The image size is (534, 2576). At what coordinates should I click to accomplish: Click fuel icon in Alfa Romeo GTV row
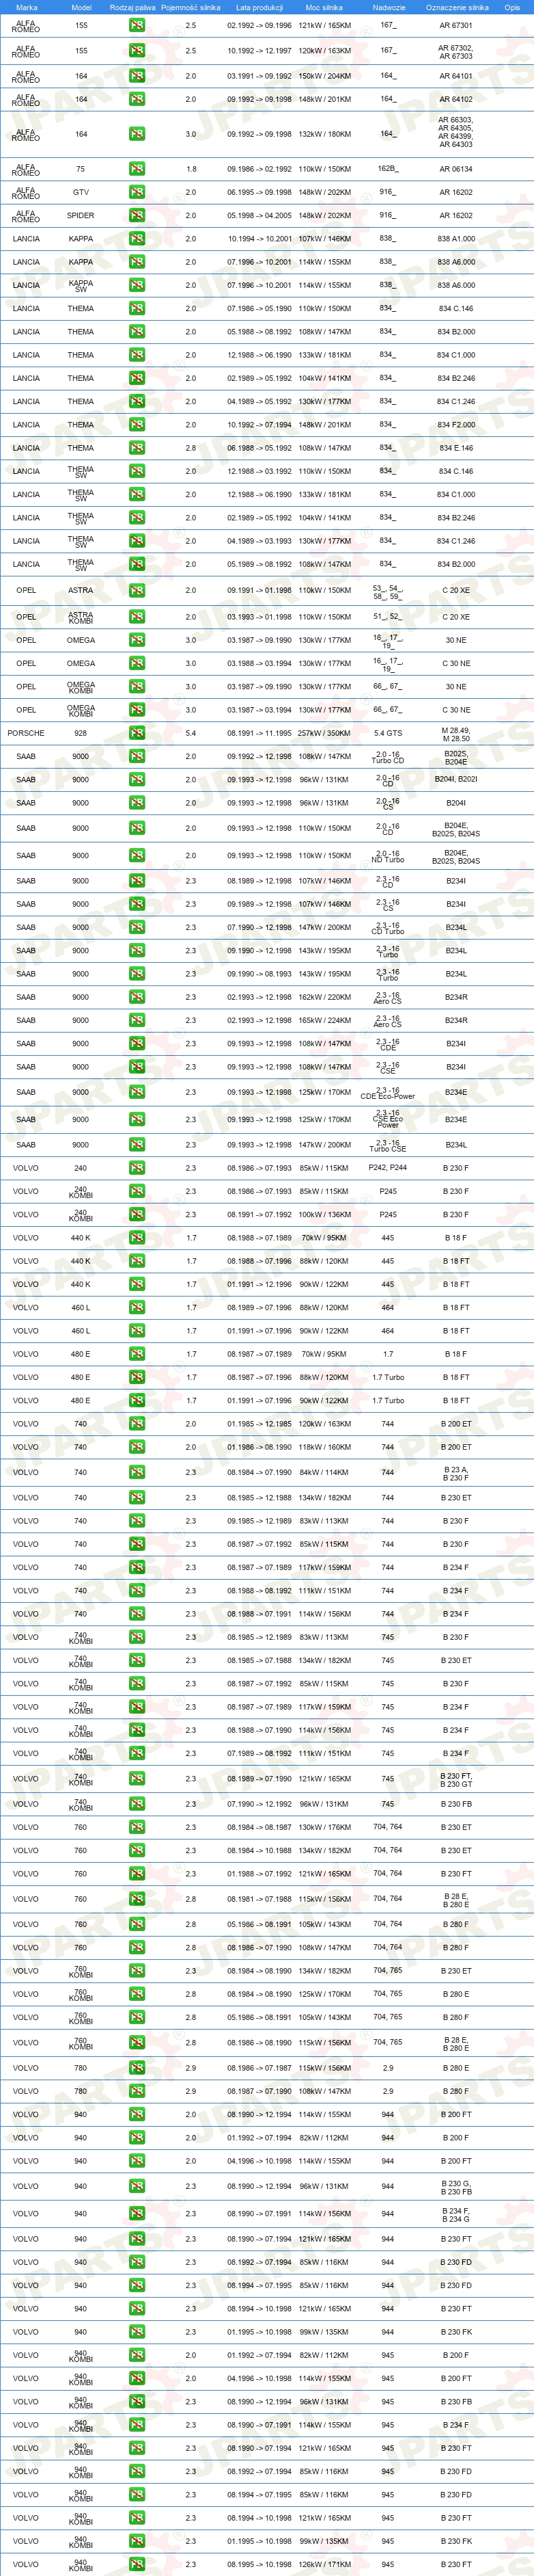(137, 192)
